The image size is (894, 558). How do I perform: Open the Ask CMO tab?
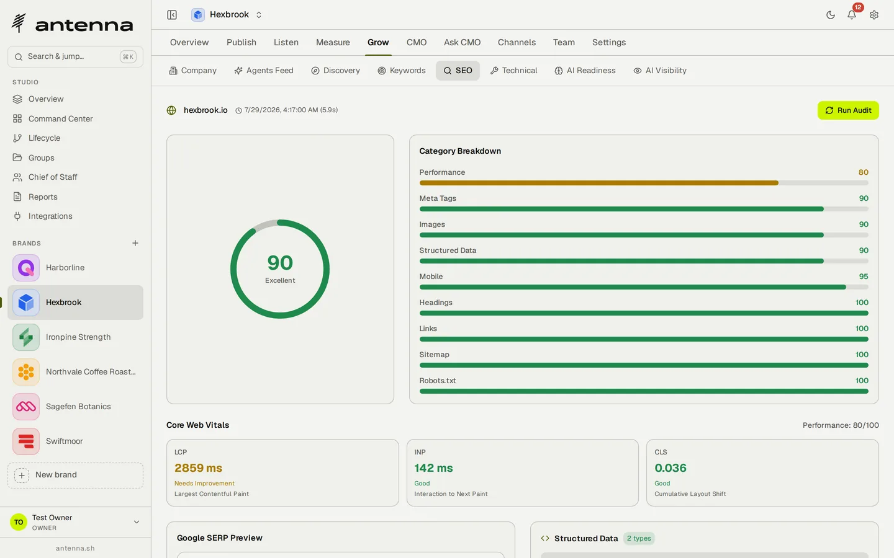click(462, 42)
